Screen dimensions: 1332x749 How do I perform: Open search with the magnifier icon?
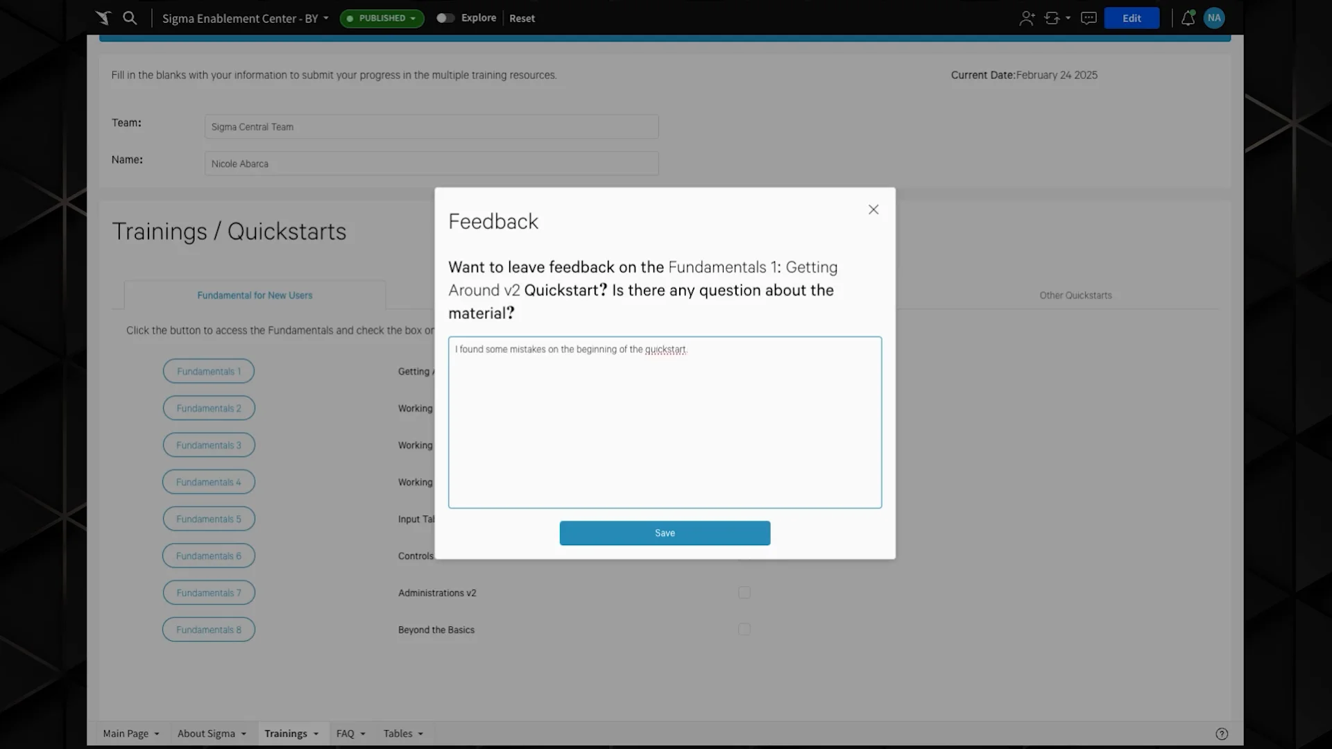(x=130, y=18)
